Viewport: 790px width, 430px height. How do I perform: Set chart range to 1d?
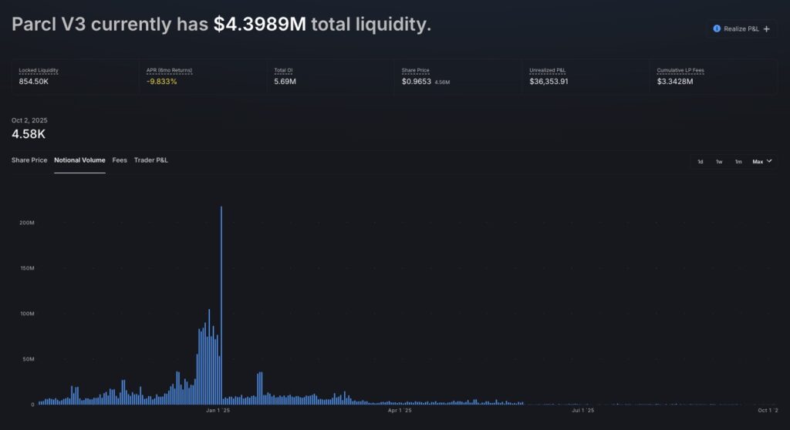(701, 162)
